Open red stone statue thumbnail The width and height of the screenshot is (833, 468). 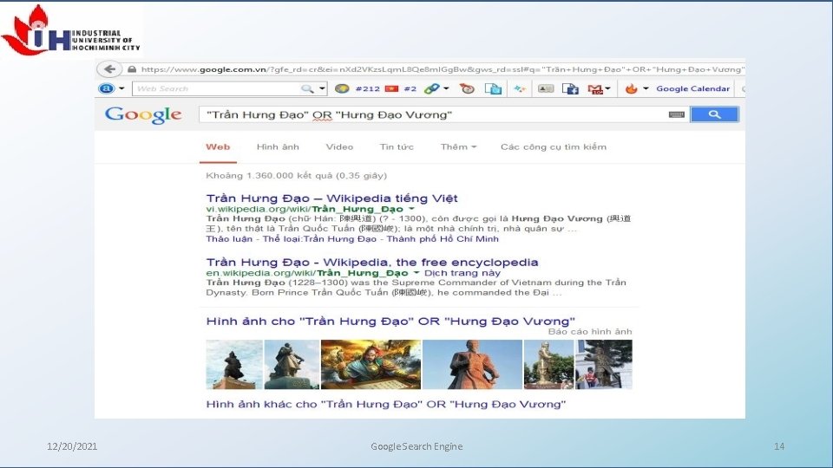coord(472,365)
